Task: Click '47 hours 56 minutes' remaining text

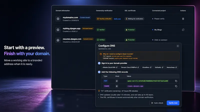Action: [x=129, y=91]
